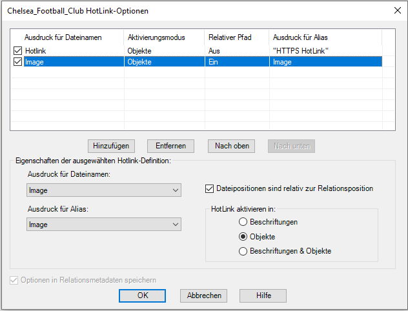Cancel using the Abbrechen button
Viewport: 408px width, 311px height.
203,296
